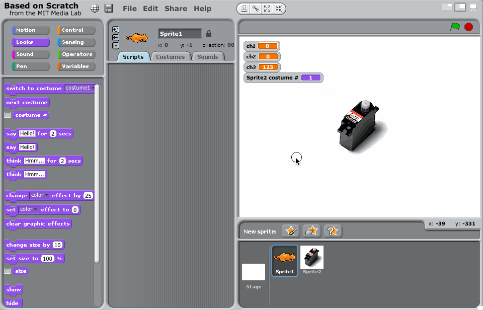Click the green flag to start
This screenshot has width=483, height=310.
(455, 27)
